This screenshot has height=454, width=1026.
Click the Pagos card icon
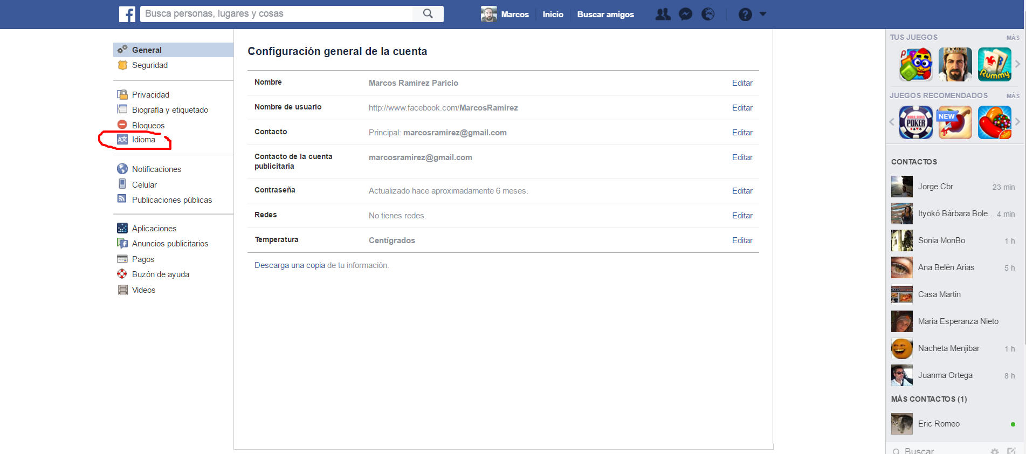pyautogui.click(x=122, y=259)
